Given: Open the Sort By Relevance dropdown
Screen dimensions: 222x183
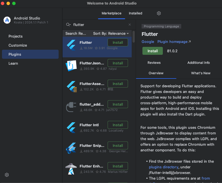Looking at the screenshot, I should tap(111, 33).
